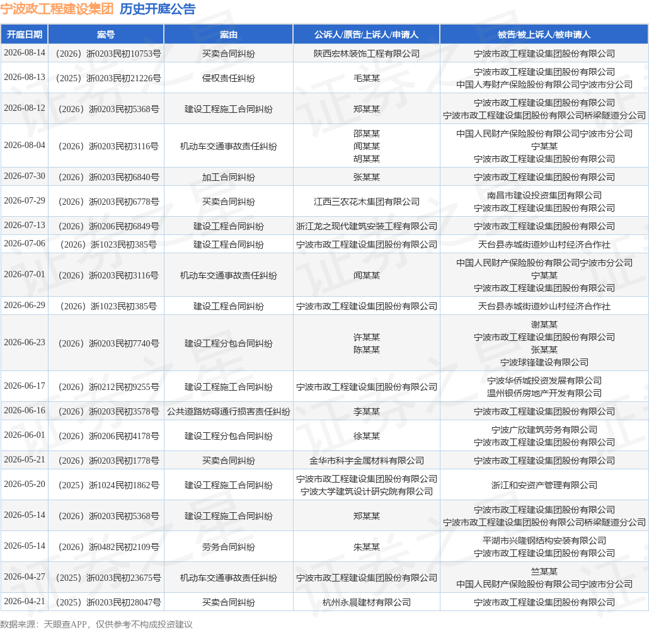
Task: Click plaintiff 江西三农花木集团有限公司
Action: tap(366, 202)
